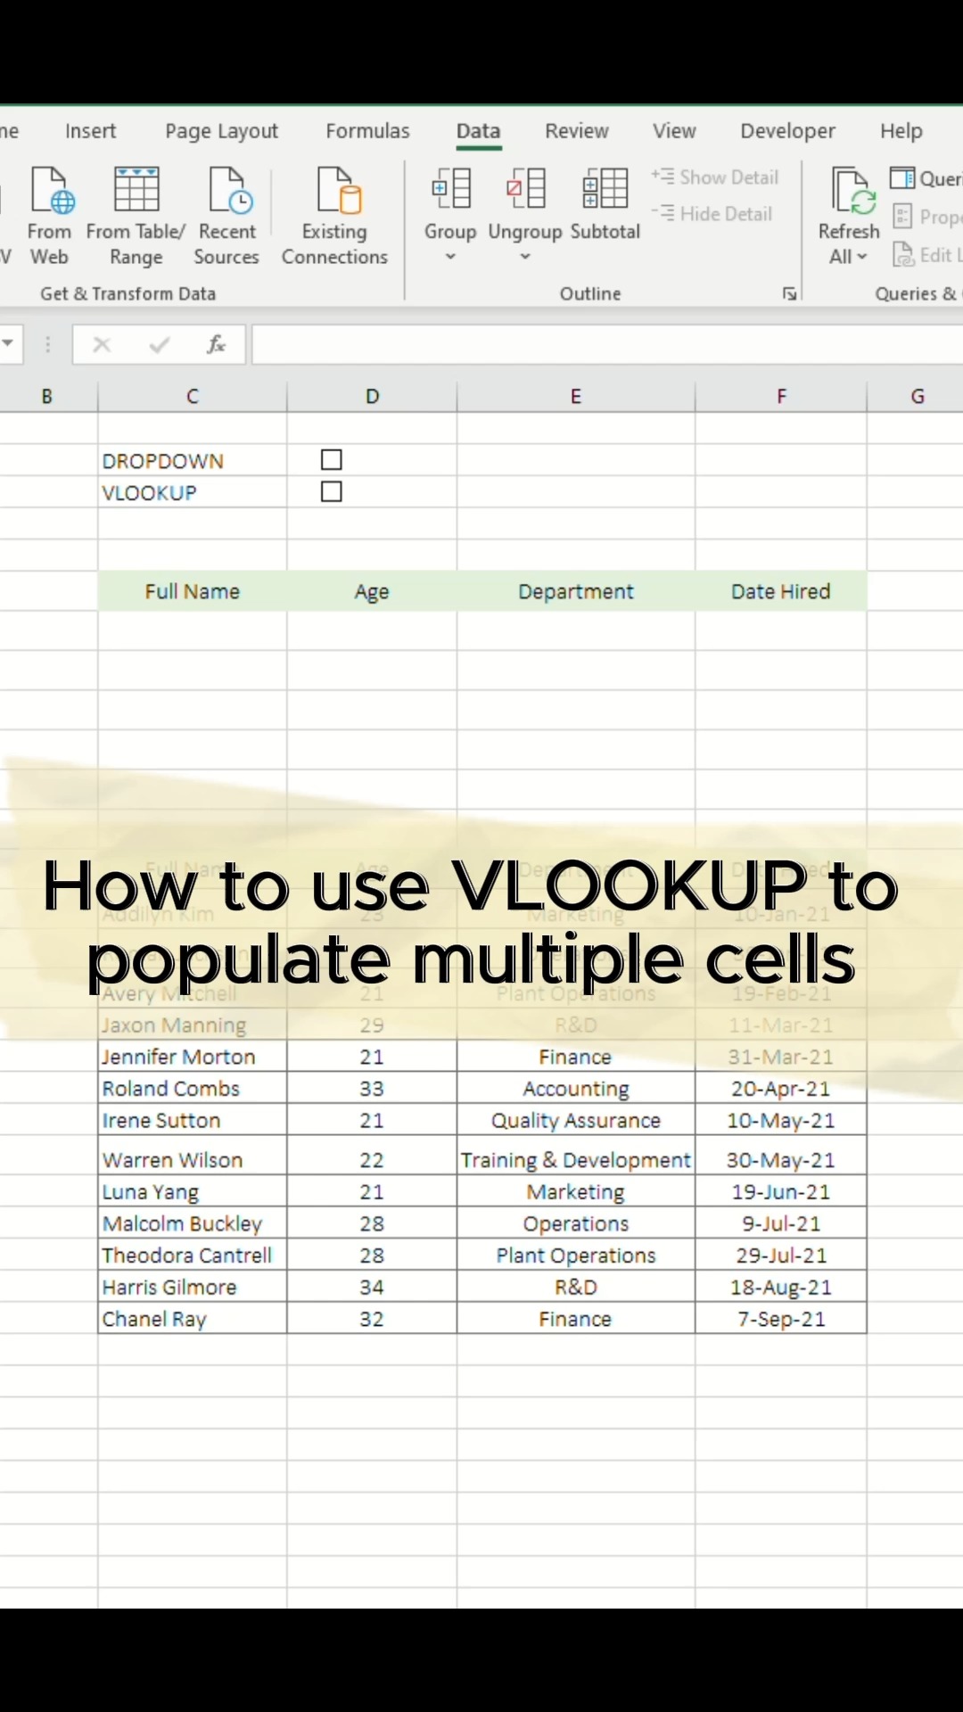Select column C header
This screenshot has width=963, height=1712.
(x=193, y=396)
